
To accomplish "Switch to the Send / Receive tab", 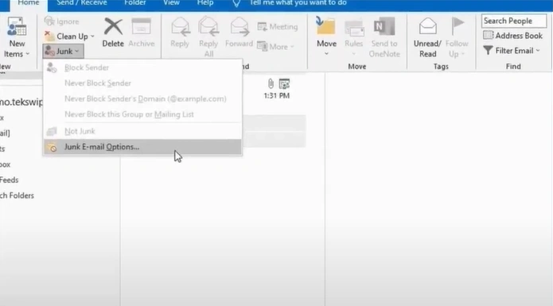I will [x=81, y=3].
